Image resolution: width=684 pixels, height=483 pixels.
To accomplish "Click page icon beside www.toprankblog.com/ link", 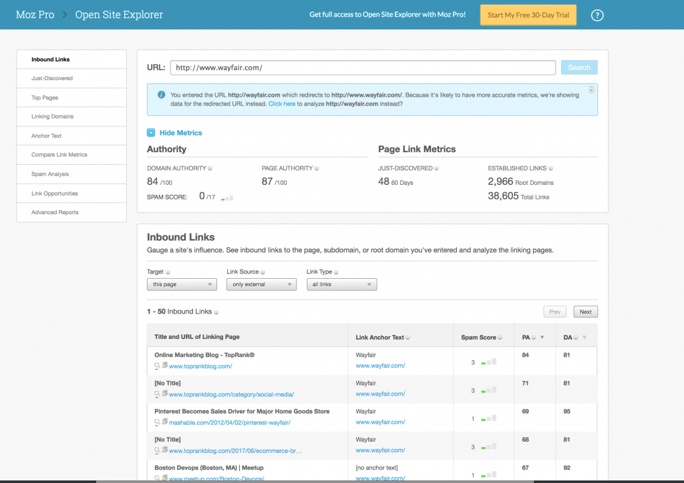I will (165, 366).
